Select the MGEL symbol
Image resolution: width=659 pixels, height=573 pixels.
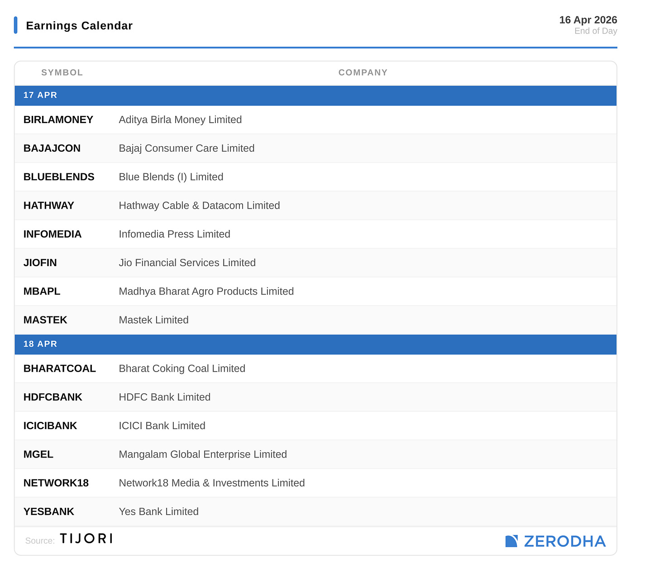click(x=38, y=454)
